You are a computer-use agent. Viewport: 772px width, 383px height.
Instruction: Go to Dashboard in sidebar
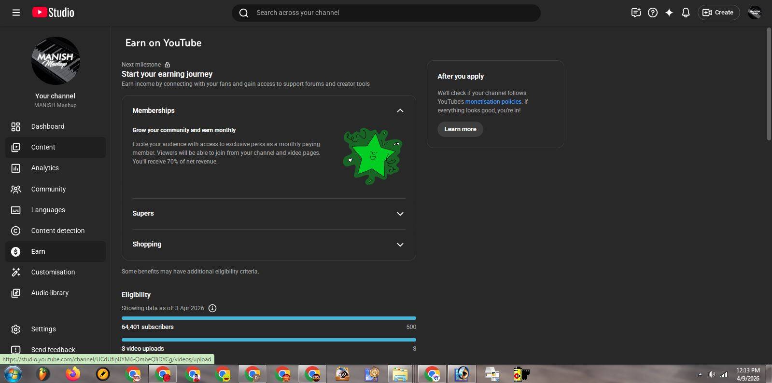pyautogui.click(x=47, y=126)
